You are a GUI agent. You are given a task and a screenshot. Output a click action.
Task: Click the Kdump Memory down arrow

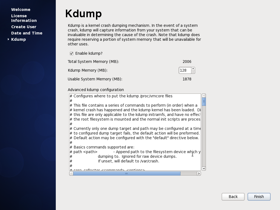point(193,72)
